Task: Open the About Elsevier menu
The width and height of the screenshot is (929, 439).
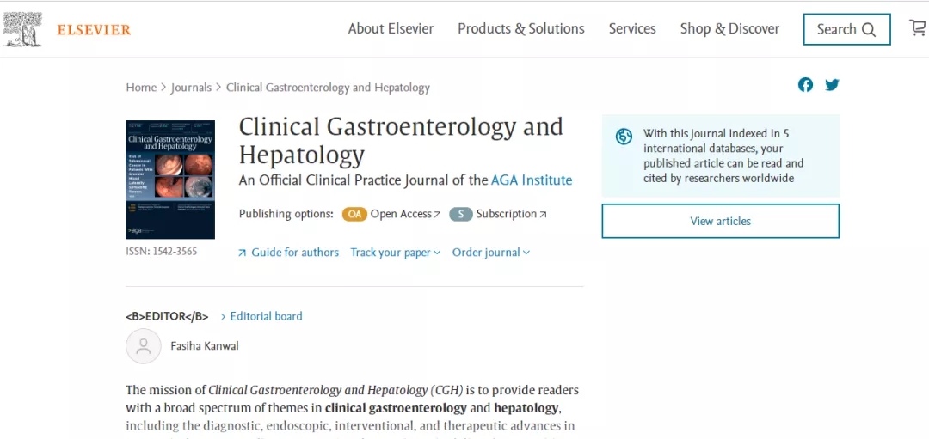Action: [391, 28]
